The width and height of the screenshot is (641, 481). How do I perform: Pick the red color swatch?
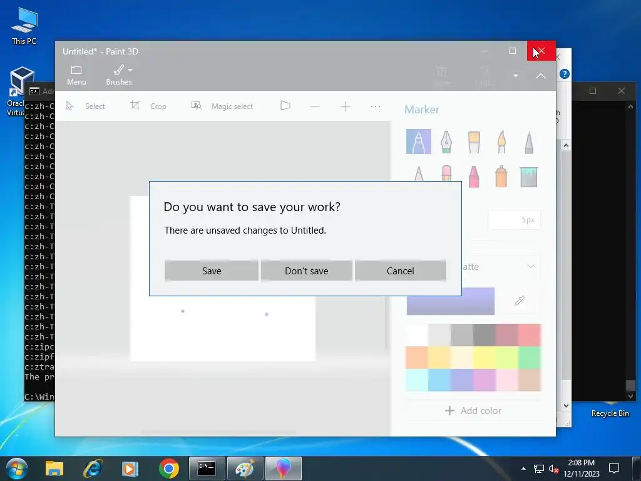click(x=530, y=335)
